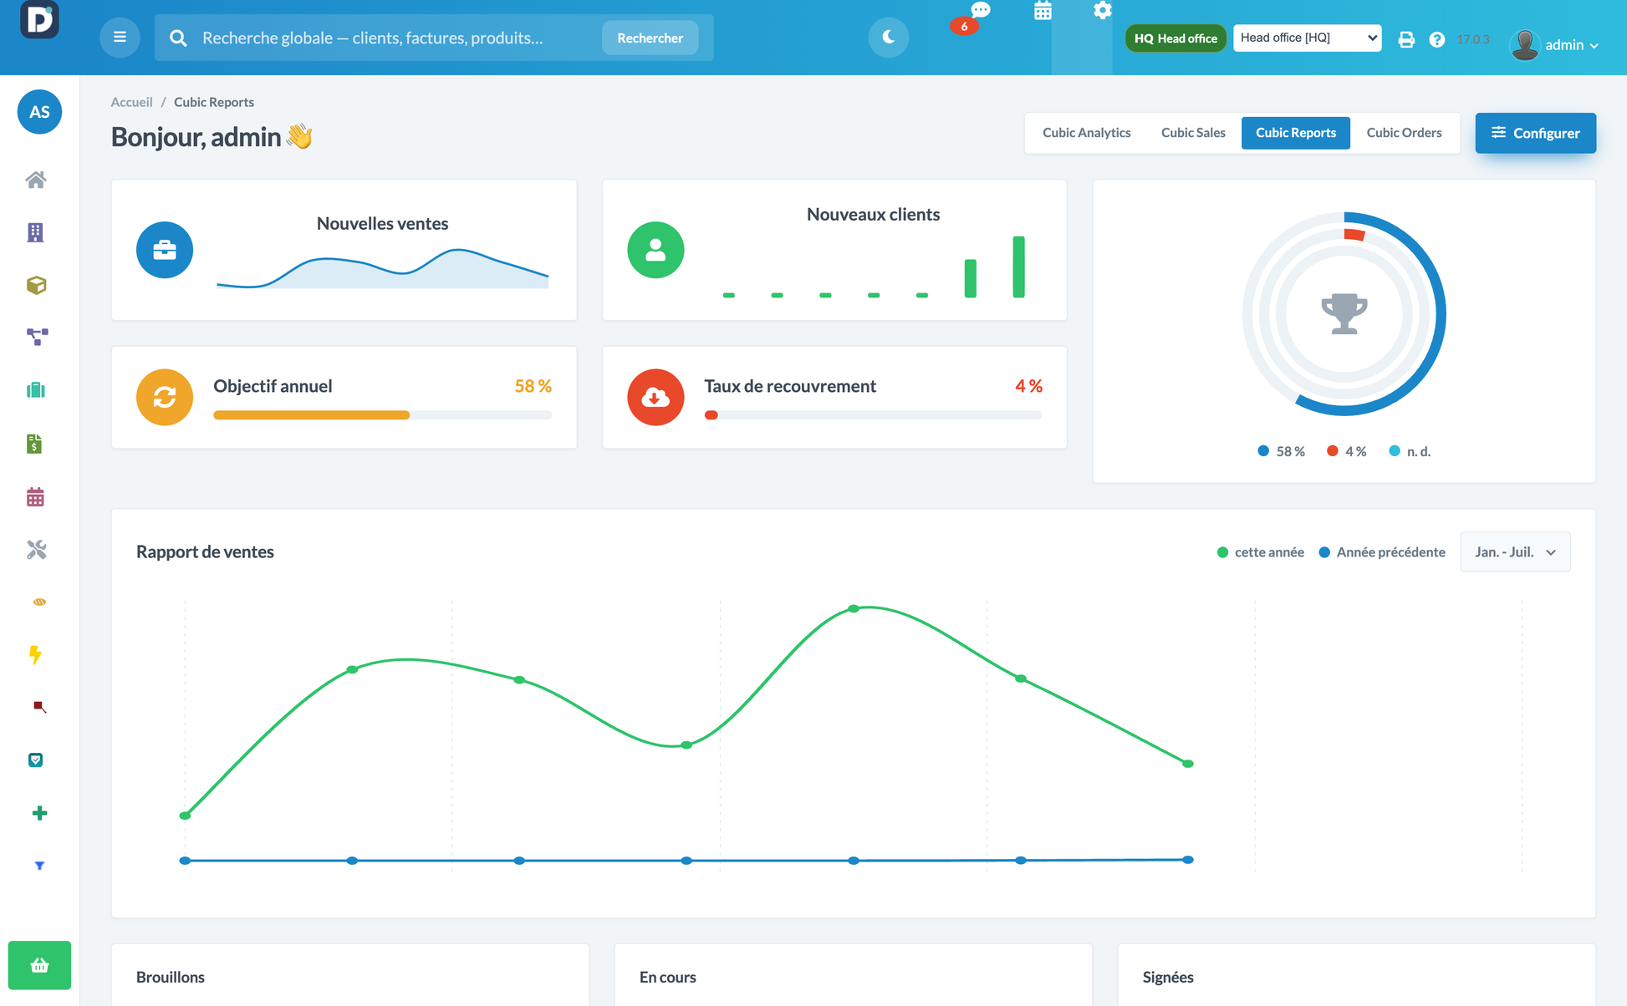Image resolution: width=1627 pixels, height=1006 pixels.
Task: Click the orange refresh Objectif annuel icon
Action: 165,397
